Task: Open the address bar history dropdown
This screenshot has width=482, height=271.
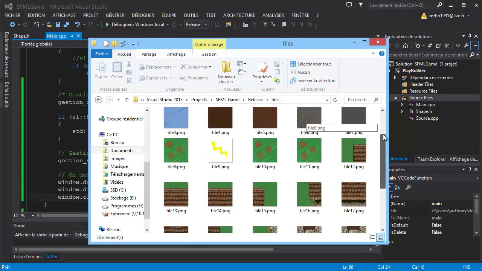Action: click(327, 100)
